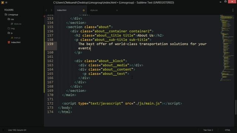
Task: Close the style.css tab
Action: [117, 10]
